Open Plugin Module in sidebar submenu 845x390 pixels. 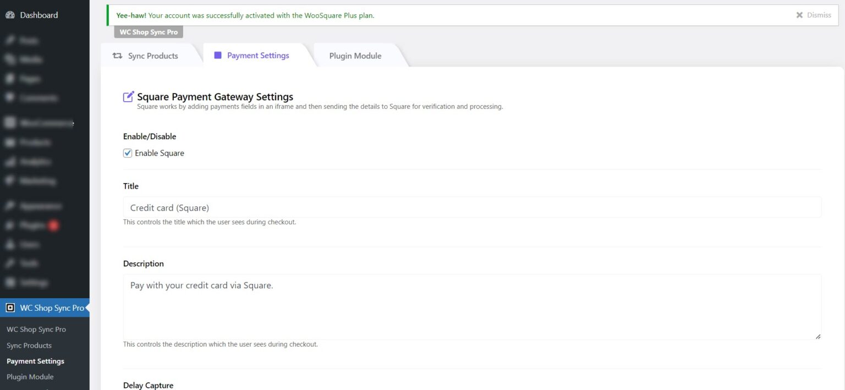point(30,377)
